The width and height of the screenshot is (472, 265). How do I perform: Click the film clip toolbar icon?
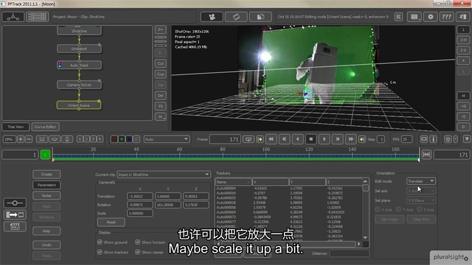point(236,17)
